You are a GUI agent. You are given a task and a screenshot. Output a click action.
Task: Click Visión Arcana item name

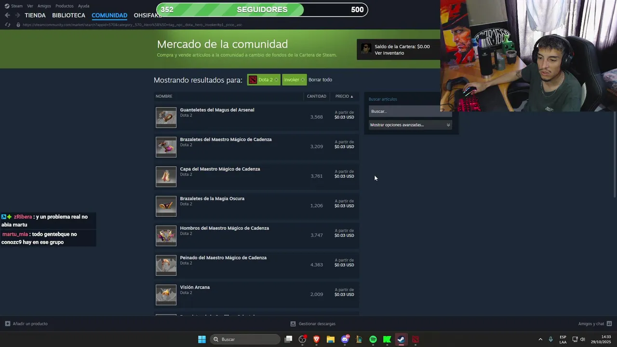(195, 287)
